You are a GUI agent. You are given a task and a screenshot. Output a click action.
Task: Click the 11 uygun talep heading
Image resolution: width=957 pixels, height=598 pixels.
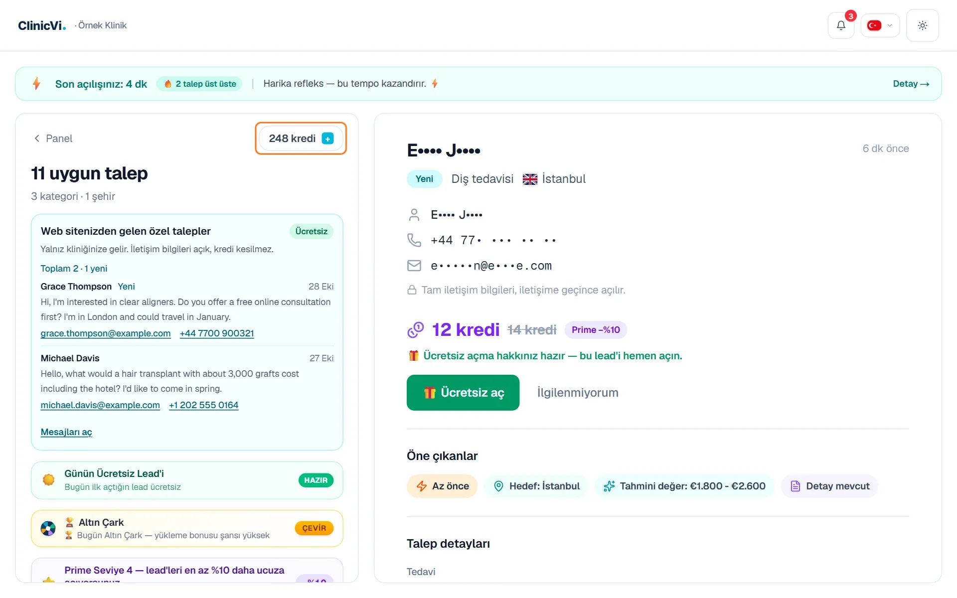(x=89, y=173)
